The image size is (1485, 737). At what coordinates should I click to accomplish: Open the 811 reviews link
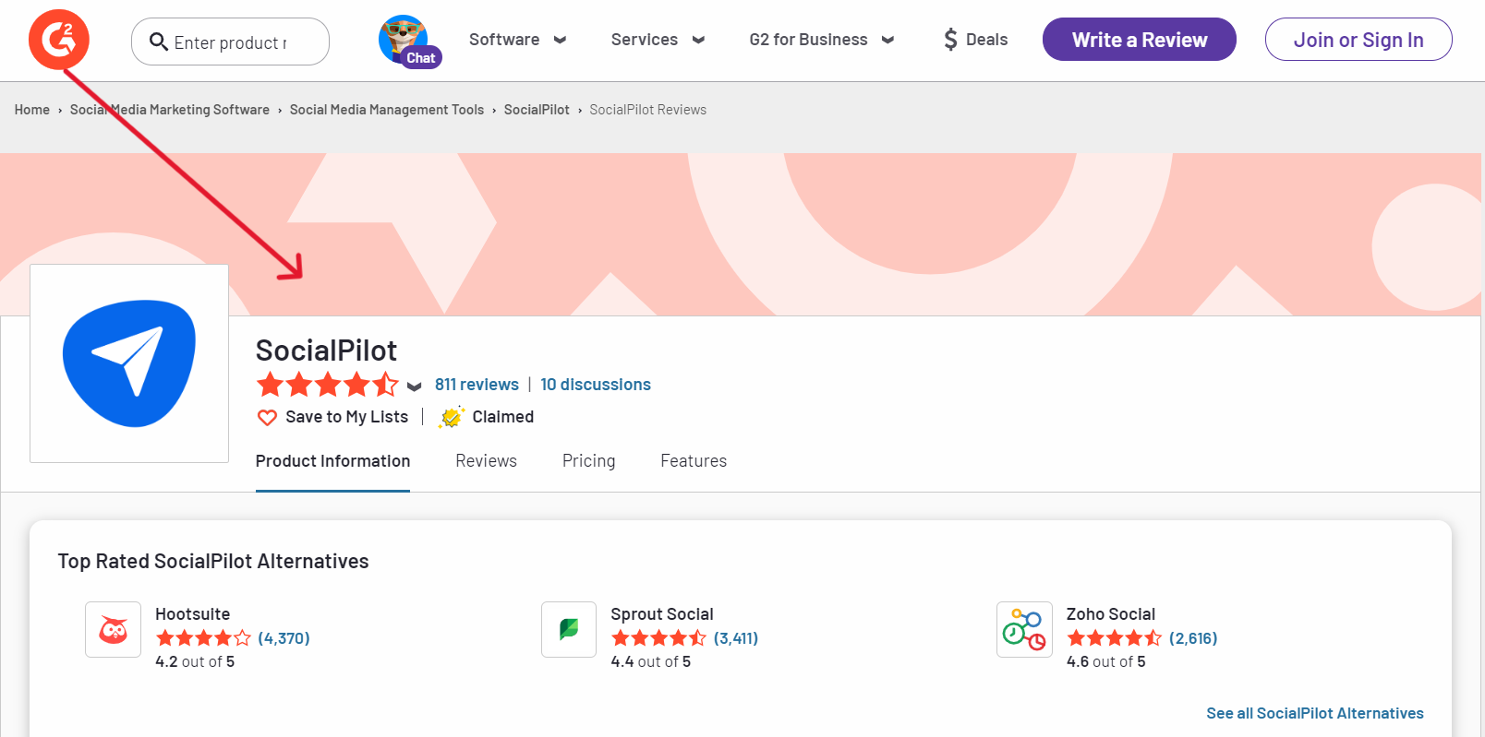coord(477,385)
